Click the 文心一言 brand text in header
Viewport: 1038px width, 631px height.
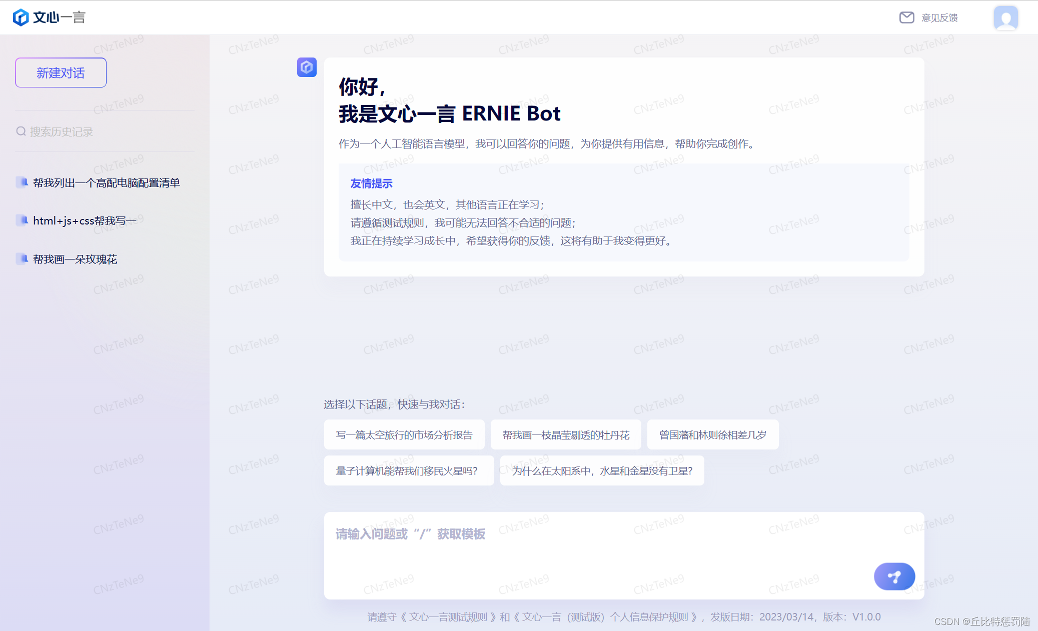click(59, 17)
